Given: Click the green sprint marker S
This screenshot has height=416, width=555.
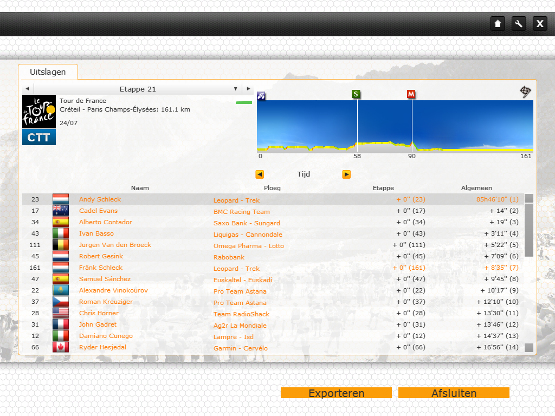Looking at the screenshot, I should click(x=356, y=94).
